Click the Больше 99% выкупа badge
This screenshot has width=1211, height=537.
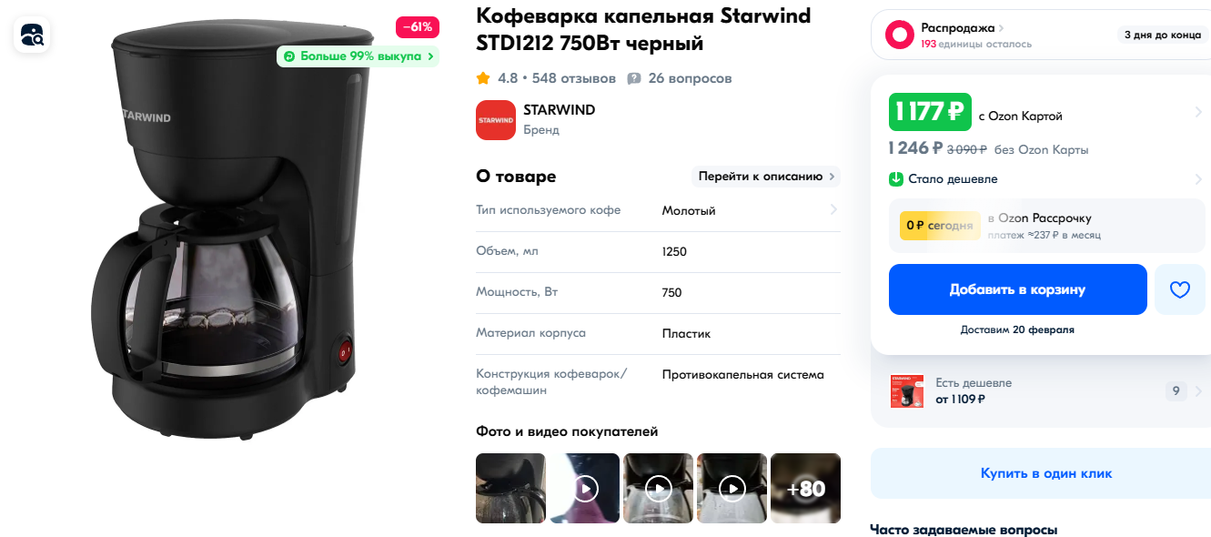point(358,56)
